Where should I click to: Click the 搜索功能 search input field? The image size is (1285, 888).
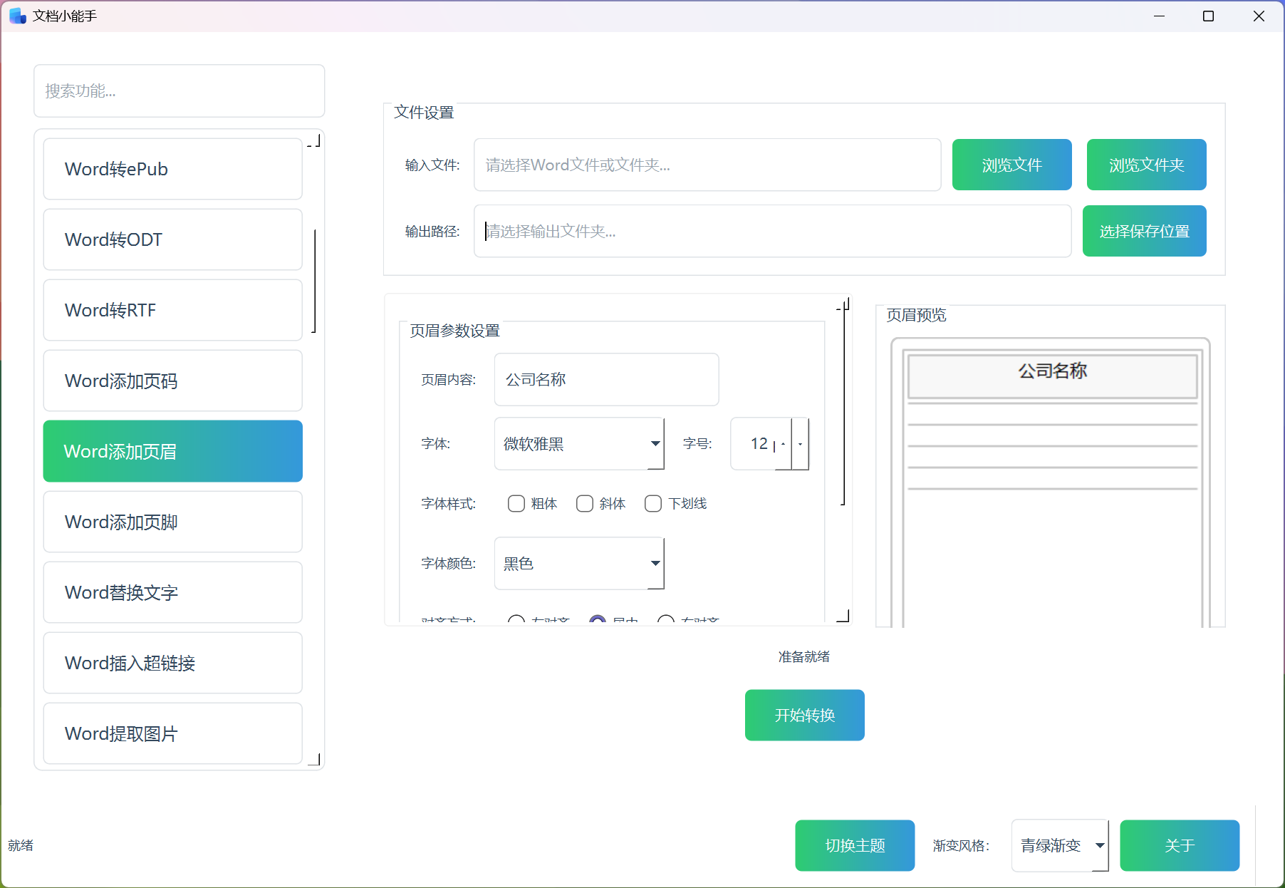[x=179, y=91]
